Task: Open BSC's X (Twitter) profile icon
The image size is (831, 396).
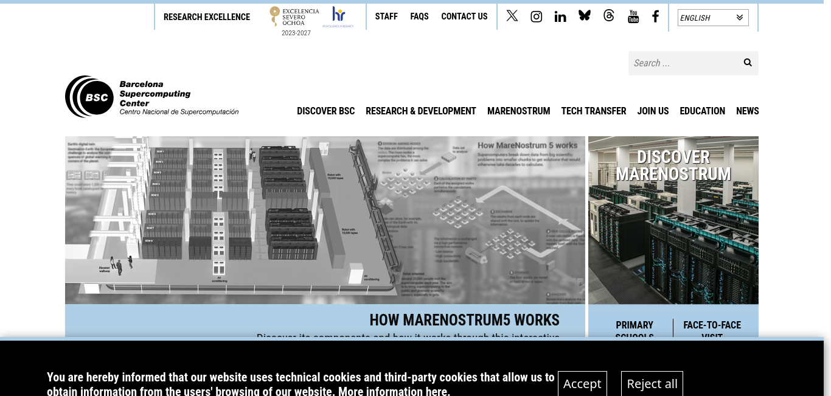Action: (x=512, y=16)
